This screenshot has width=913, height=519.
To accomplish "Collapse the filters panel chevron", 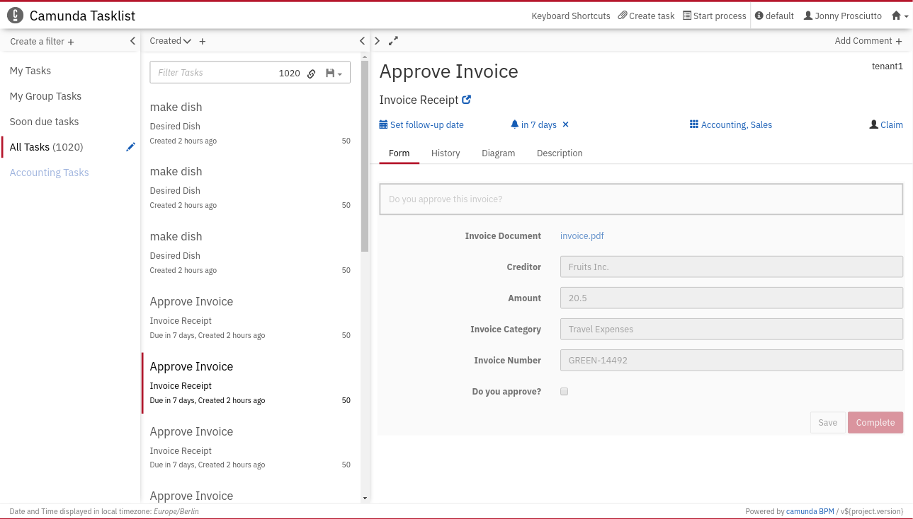I will (x=132, y=41).
